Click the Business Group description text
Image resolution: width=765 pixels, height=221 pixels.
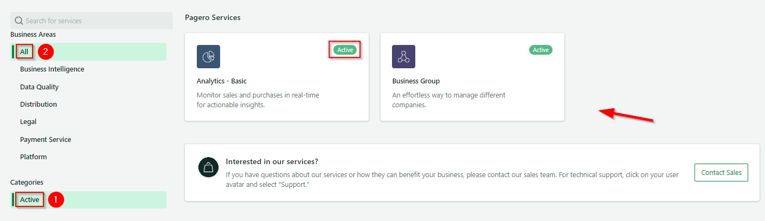(449, 100)
